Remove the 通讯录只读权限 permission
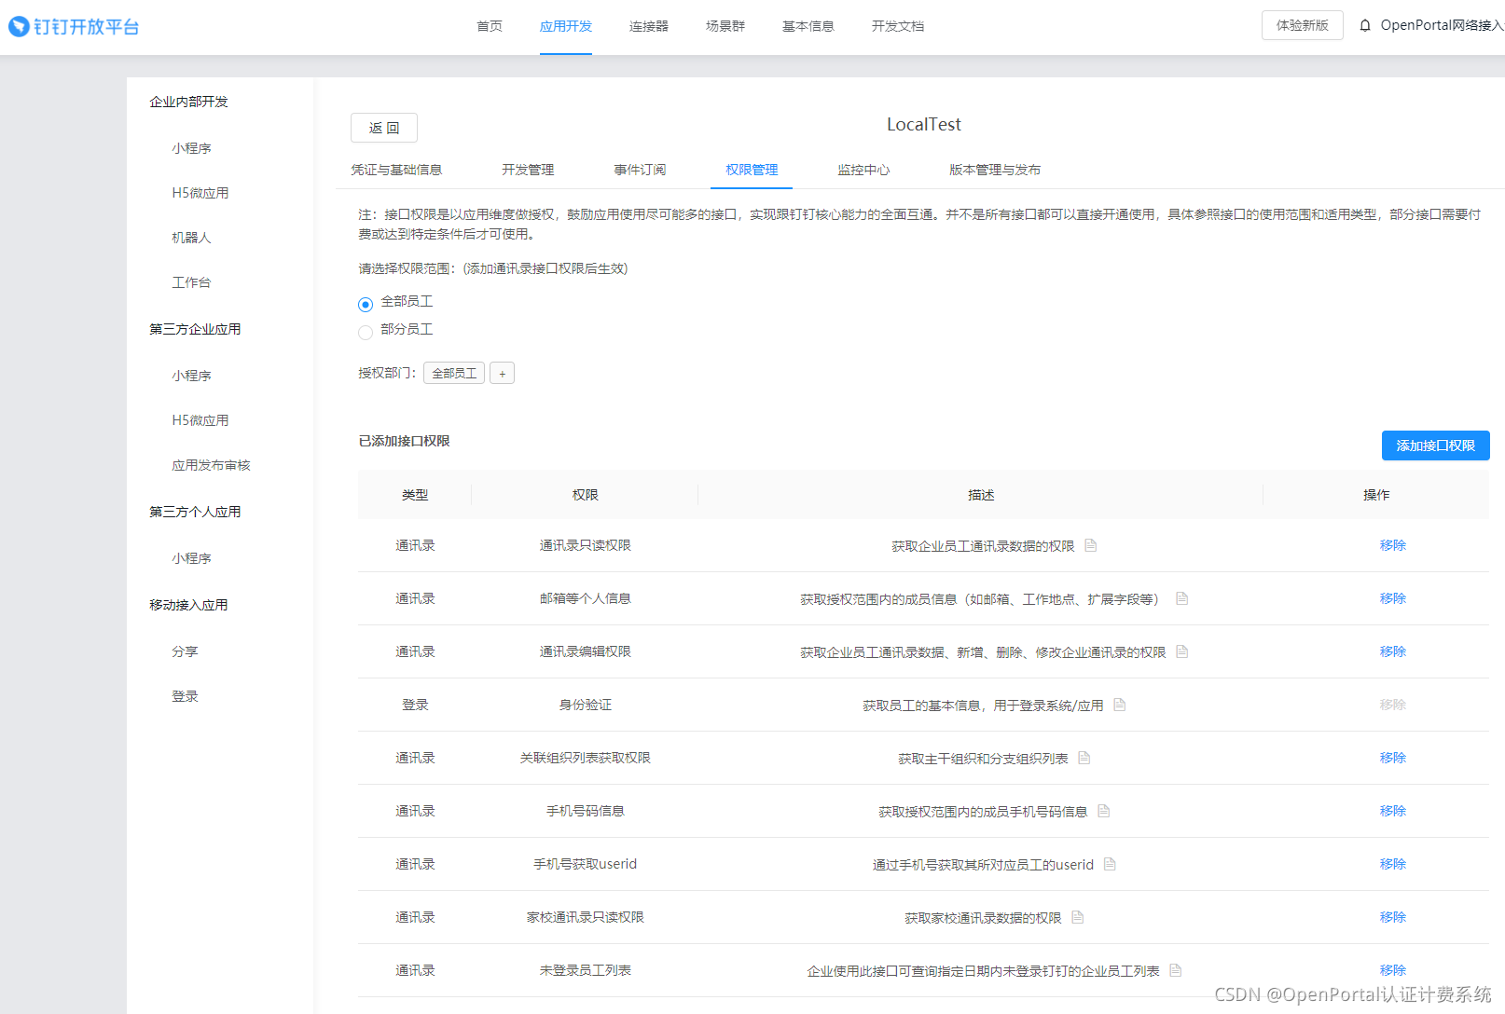The width and height of the screenshot is (1505, 1014). pyautogui.click(x=1392, y=545)
